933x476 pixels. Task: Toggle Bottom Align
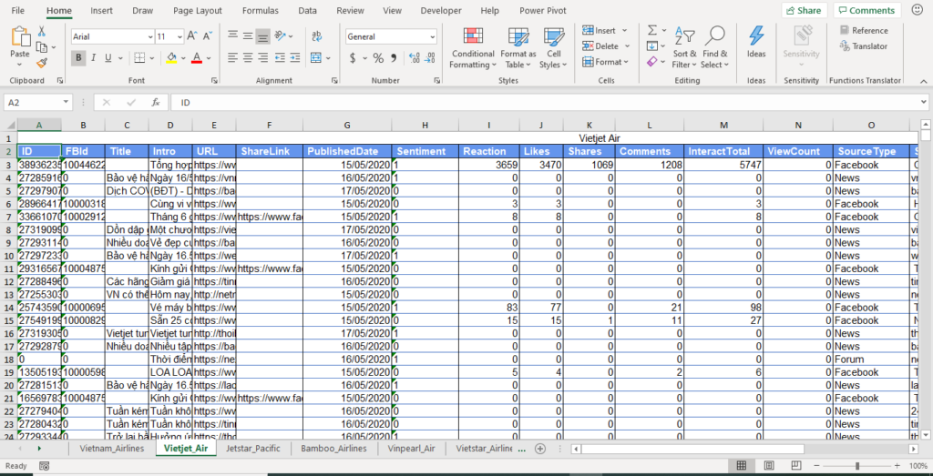[x=262, y=36]
